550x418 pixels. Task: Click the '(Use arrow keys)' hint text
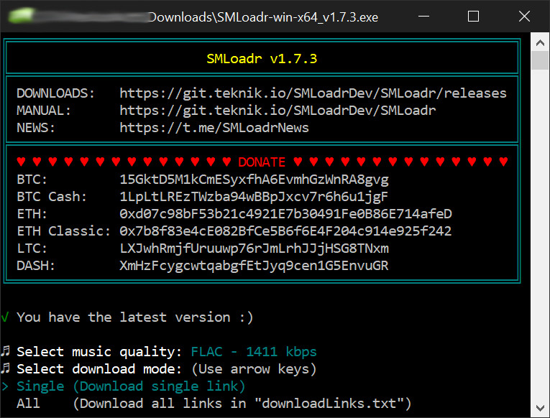coord(254,369)
